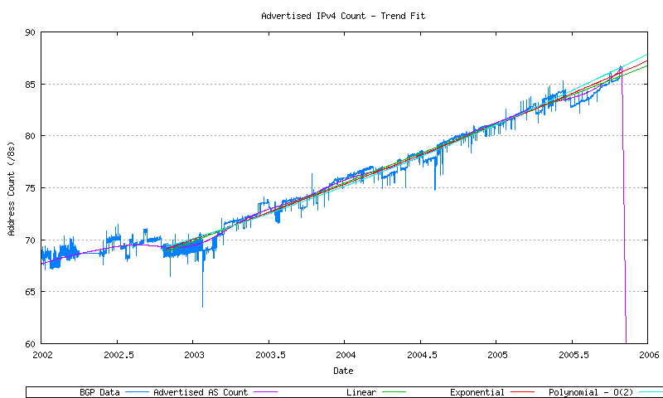Select the 'Advertised AS Count' legend entry
Screen dimensions: 663x398
200,392
